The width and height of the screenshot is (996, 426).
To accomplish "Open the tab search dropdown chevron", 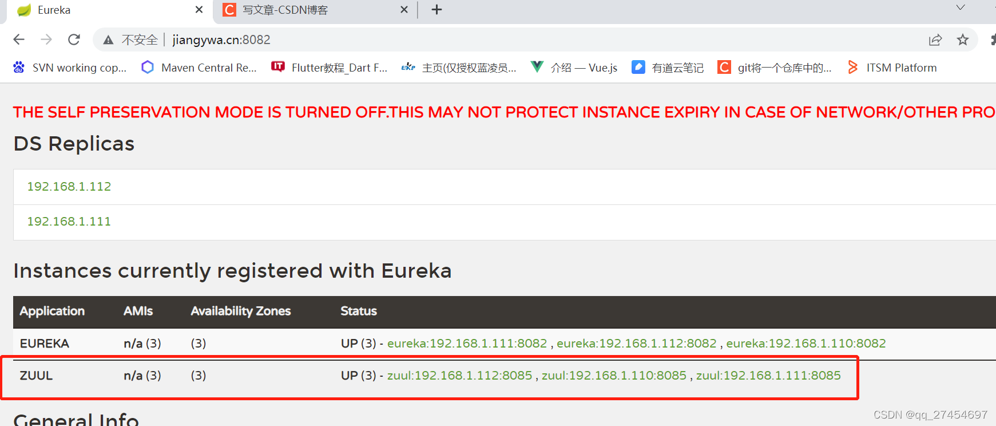I will [961, 7].
